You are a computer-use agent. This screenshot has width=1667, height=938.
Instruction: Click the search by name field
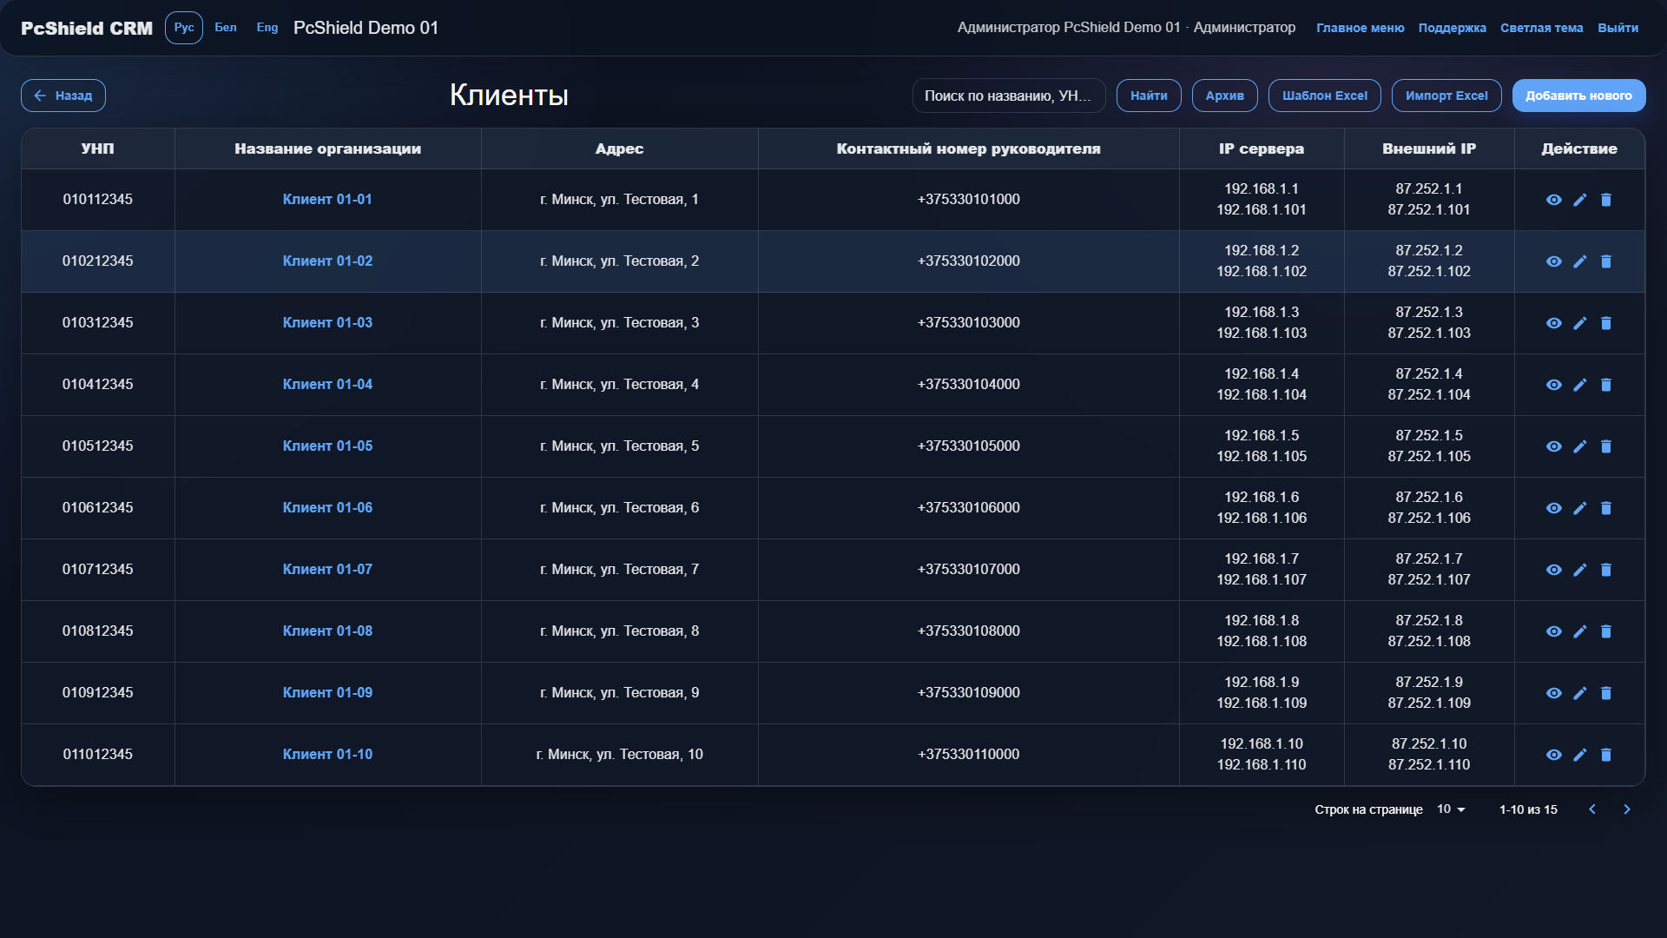(x=1009, y=96)
